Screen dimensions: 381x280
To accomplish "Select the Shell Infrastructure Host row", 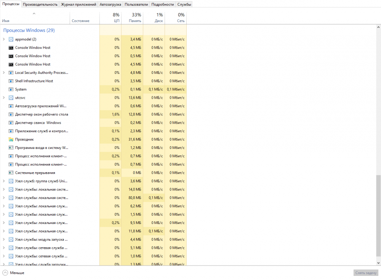I will (x=93, y=81).
